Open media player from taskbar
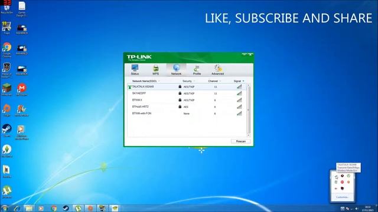Image resolution: width=378 pixels, height=212 pixels. pyautogui.click(x=41, y=208)
